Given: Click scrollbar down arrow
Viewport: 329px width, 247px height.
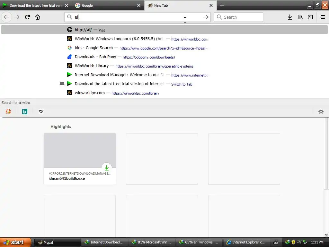Looking at the screenshot, I should point(326,234).
